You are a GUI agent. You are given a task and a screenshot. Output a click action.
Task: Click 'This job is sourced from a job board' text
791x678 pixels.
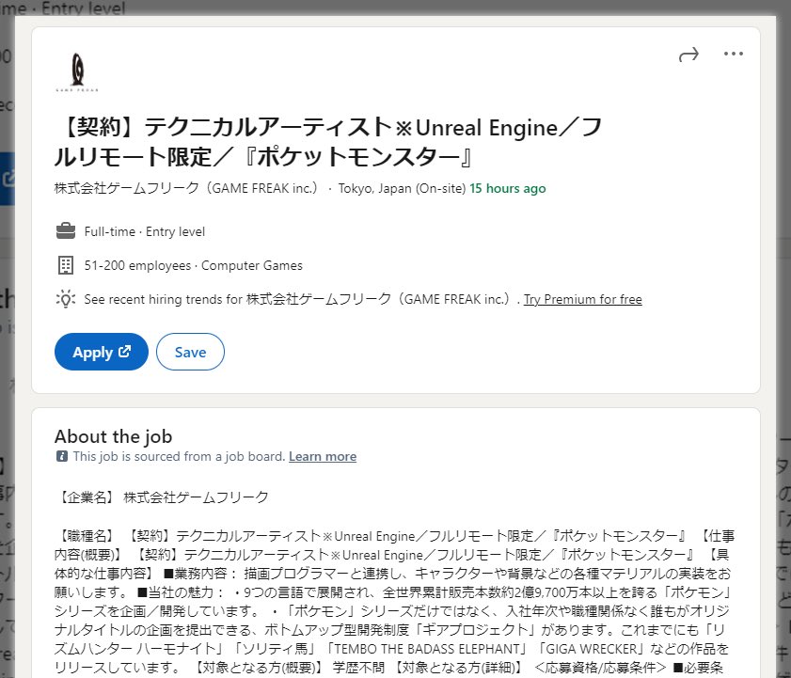[x=179, y=456]
